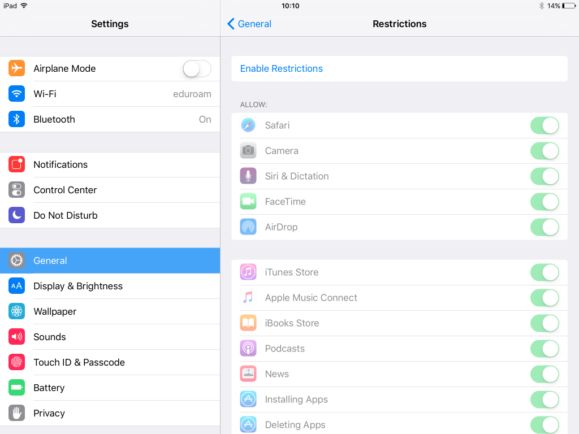579x434 pixels.
Task: Open Bluetooth settings row
Action: click(110, 119)
